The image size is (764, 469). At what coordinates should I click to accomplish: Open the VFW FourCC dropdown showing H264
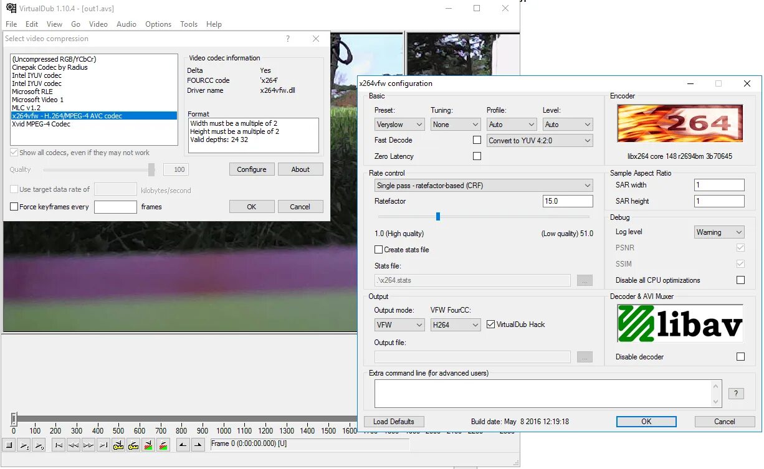point(456,325)
